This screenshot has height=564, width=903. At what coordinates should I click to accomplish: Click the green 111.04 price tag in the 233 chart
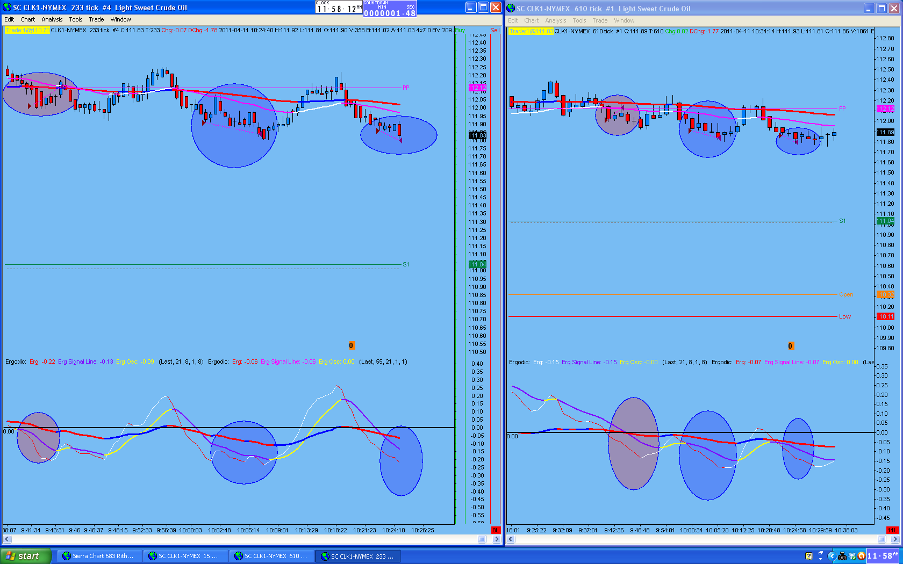(x=477, y=264)
